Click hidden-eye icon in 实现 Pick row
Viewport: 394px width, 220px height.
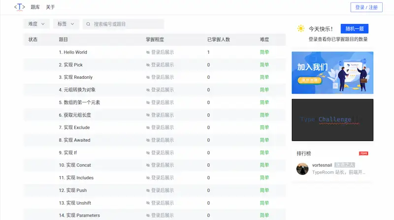148,65
